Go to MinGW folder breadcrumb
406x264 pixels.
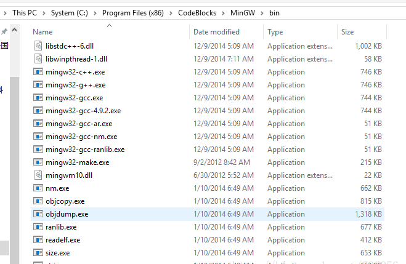coord(243,13)
